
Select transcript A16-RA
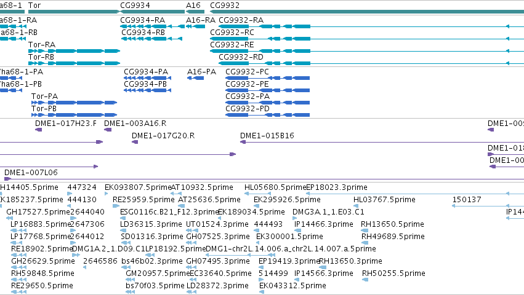[201, 20]
